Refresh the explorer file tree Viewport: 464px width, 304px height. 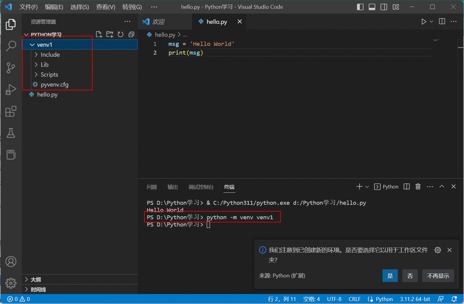pos(121,34)
